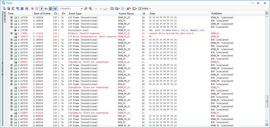Click the scroll-to-bottom double arrow button
Viewport: 270px width, 128px height.
[x=267, y=125]
